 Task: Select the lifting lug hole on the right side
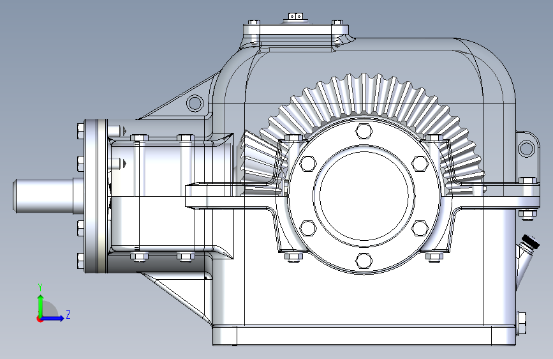click(x=527, y=148)
